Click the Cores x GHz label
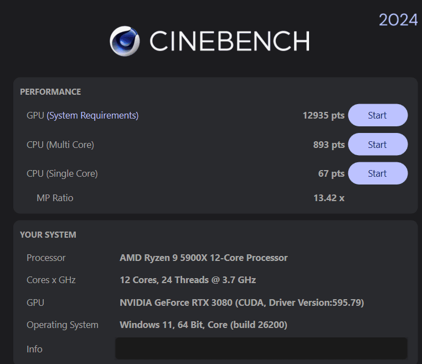Image resolution: width=422 pixels, height=364 pixels. tap(51, 280)
